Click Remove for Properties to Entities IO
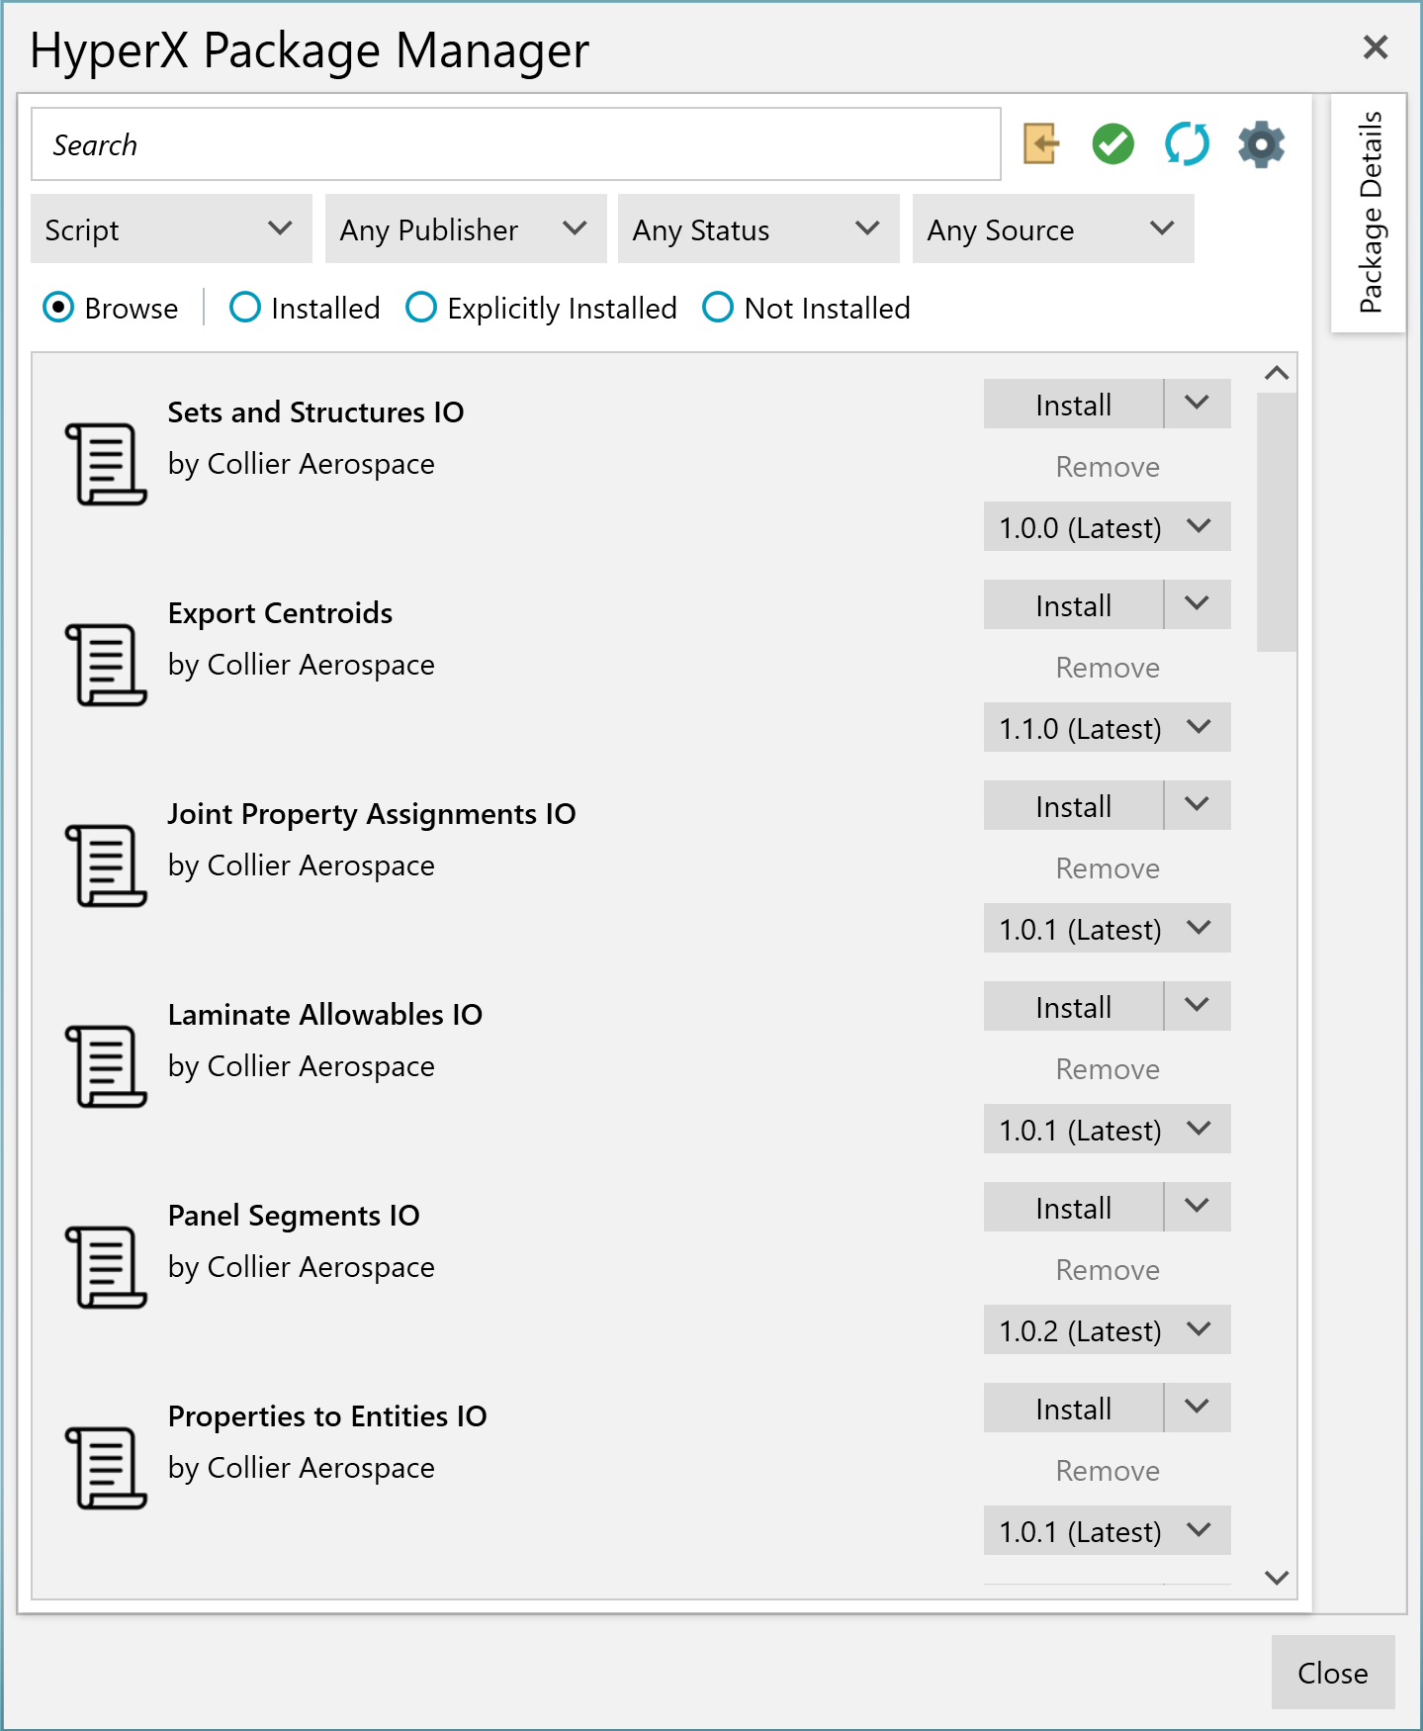This screenshot has height=1731, width=1423. tap(1108, 1471)
